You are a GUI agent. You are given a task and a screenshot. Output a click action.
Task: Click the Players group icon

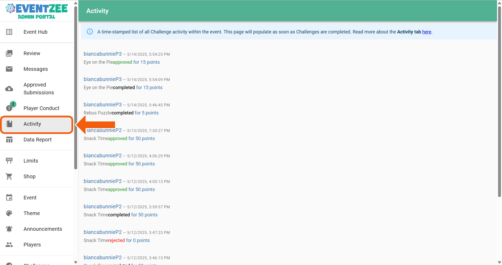pyautogui.click(x=9, y=245)
